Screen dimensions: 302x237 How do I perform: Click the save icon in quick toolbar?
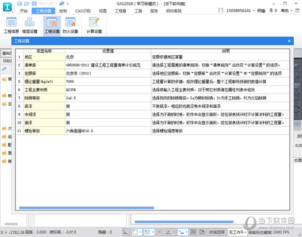point(34,4)
